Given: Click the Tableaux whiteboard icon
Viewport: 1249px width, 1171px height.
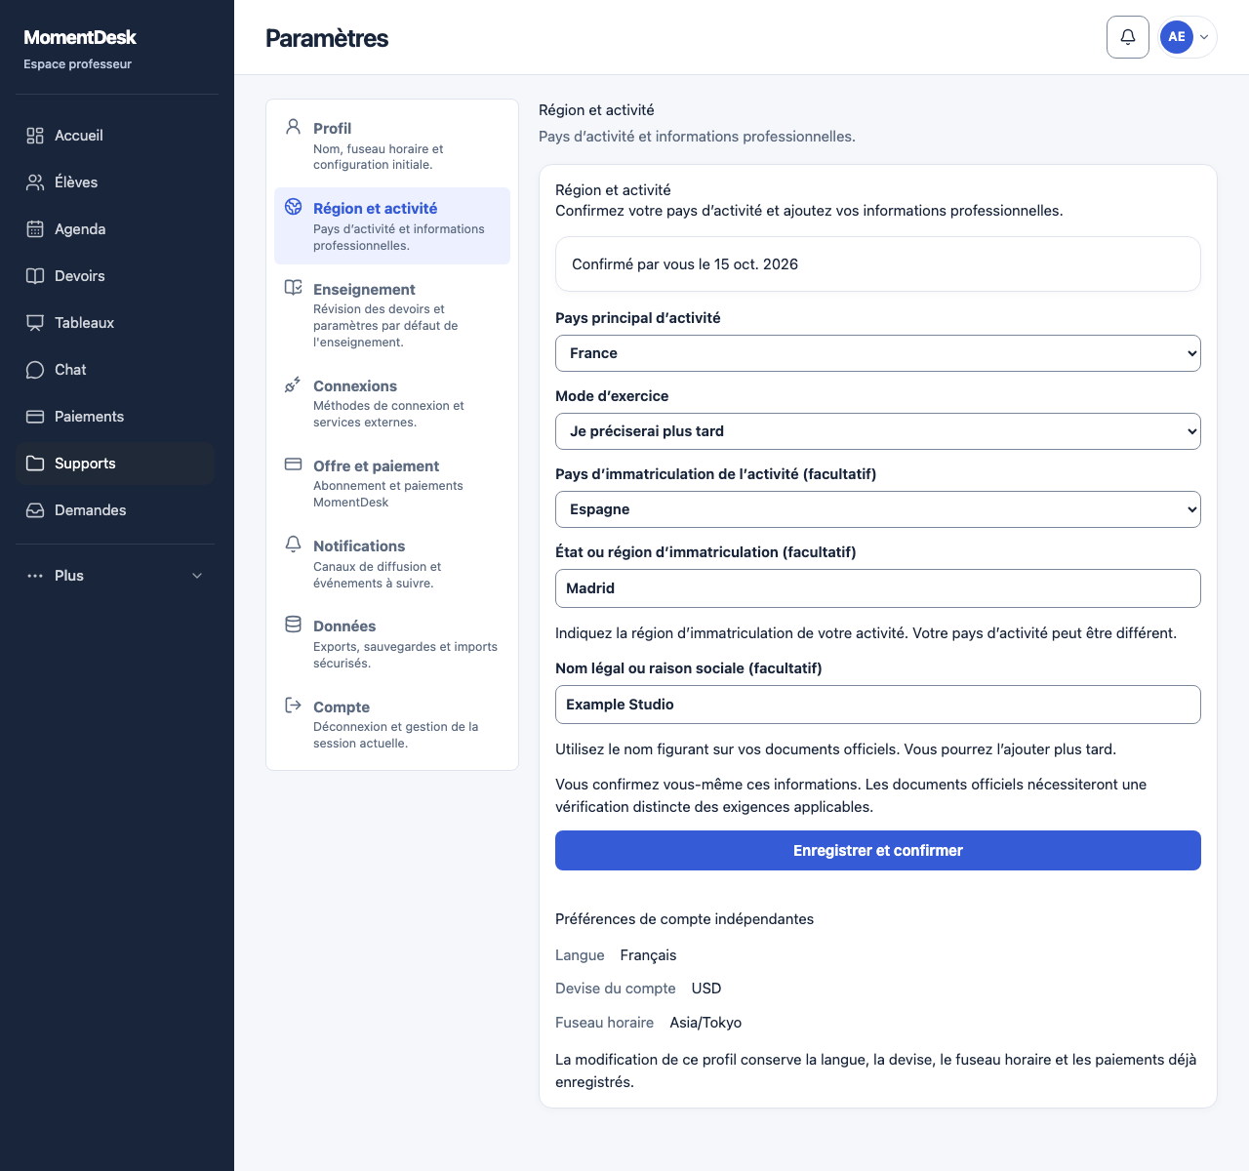Looking at the screenshot, I should pos(35,323).
